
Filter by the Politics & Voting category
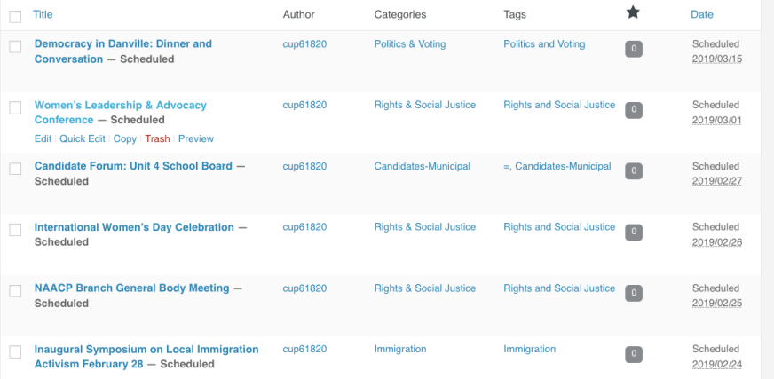[x=410, y=43]
